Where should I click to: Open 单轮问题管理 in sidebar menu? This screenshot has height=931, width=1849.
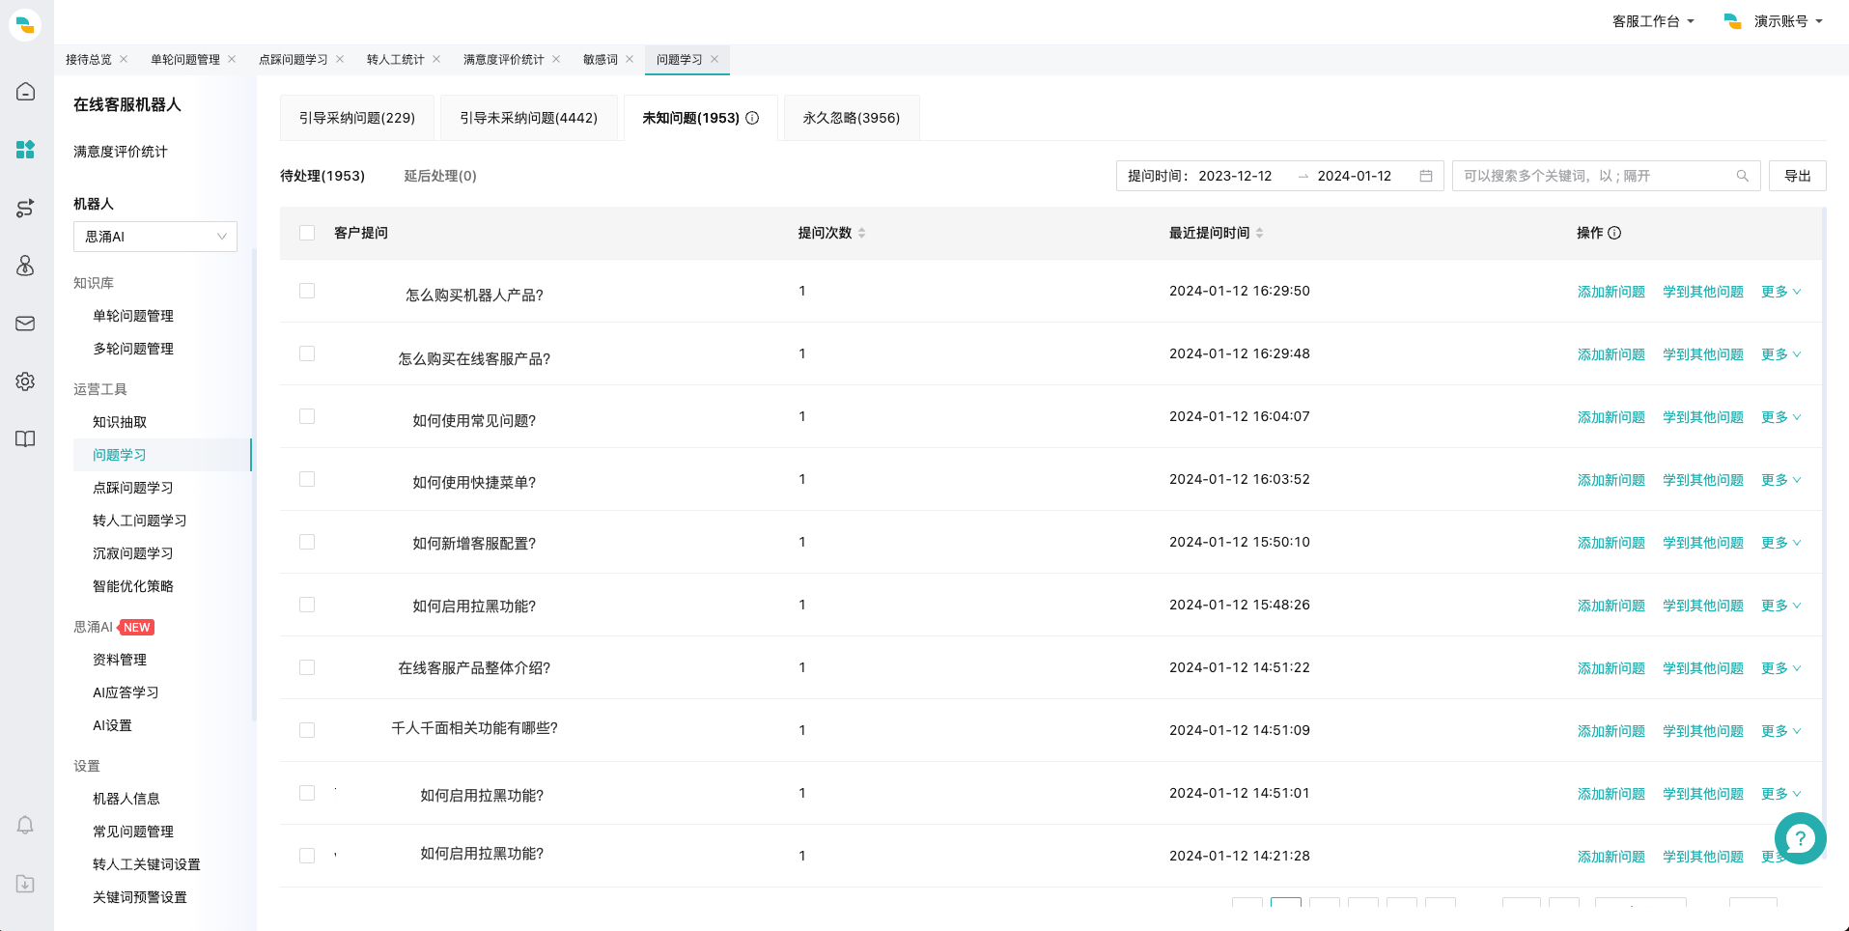(x=133, y=316)
